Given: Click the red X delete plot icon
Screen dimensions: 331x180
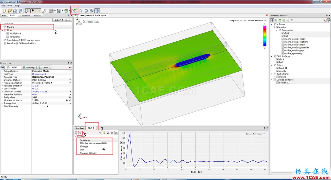Looking at the screenshot, I should tap(84, 133).
